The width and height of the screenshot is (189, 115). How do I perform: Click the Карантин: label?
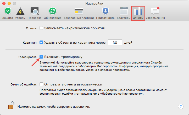click(30, 43)
